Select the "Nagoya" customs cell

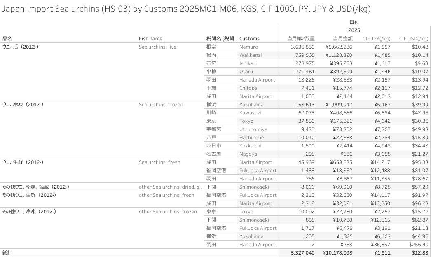click(248, 154)
